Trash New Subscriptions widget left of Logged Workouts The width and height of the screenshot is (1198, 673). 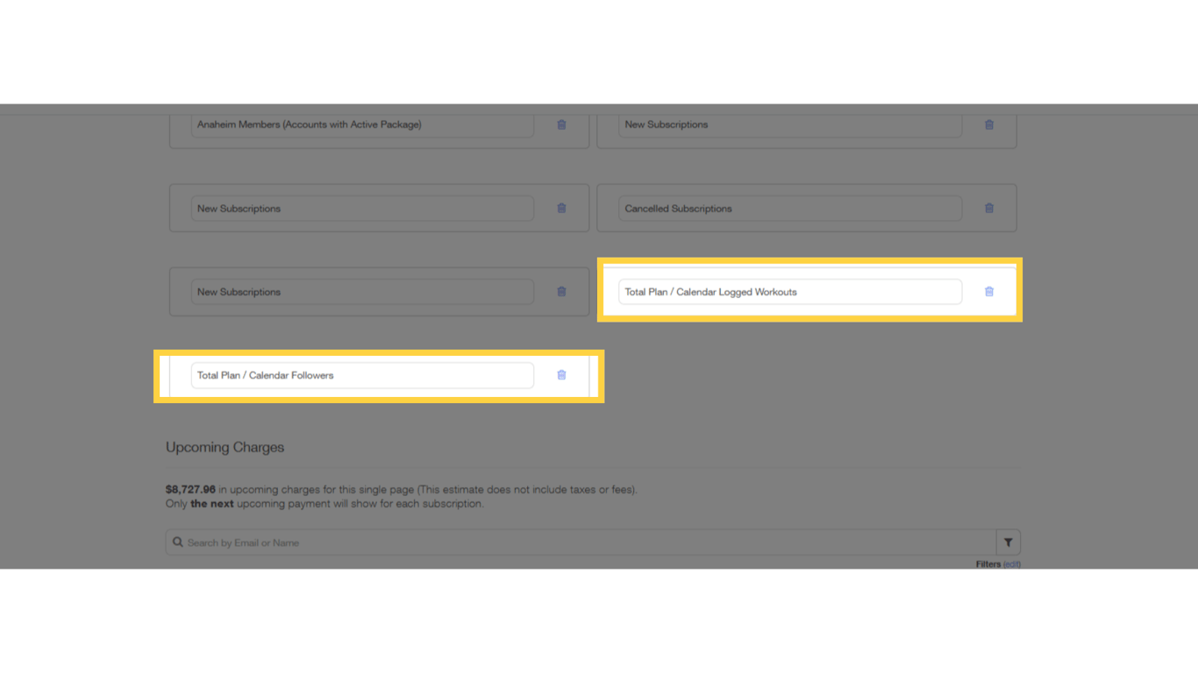point(561,292)
